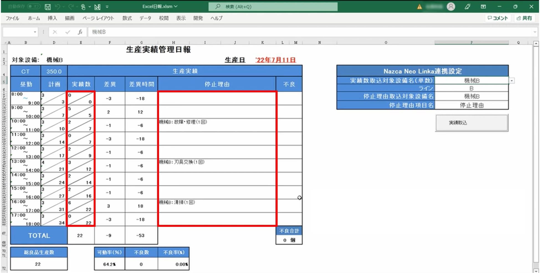Switch to the 描画 ribbon tab
The image size is (540, 273).
70,18
